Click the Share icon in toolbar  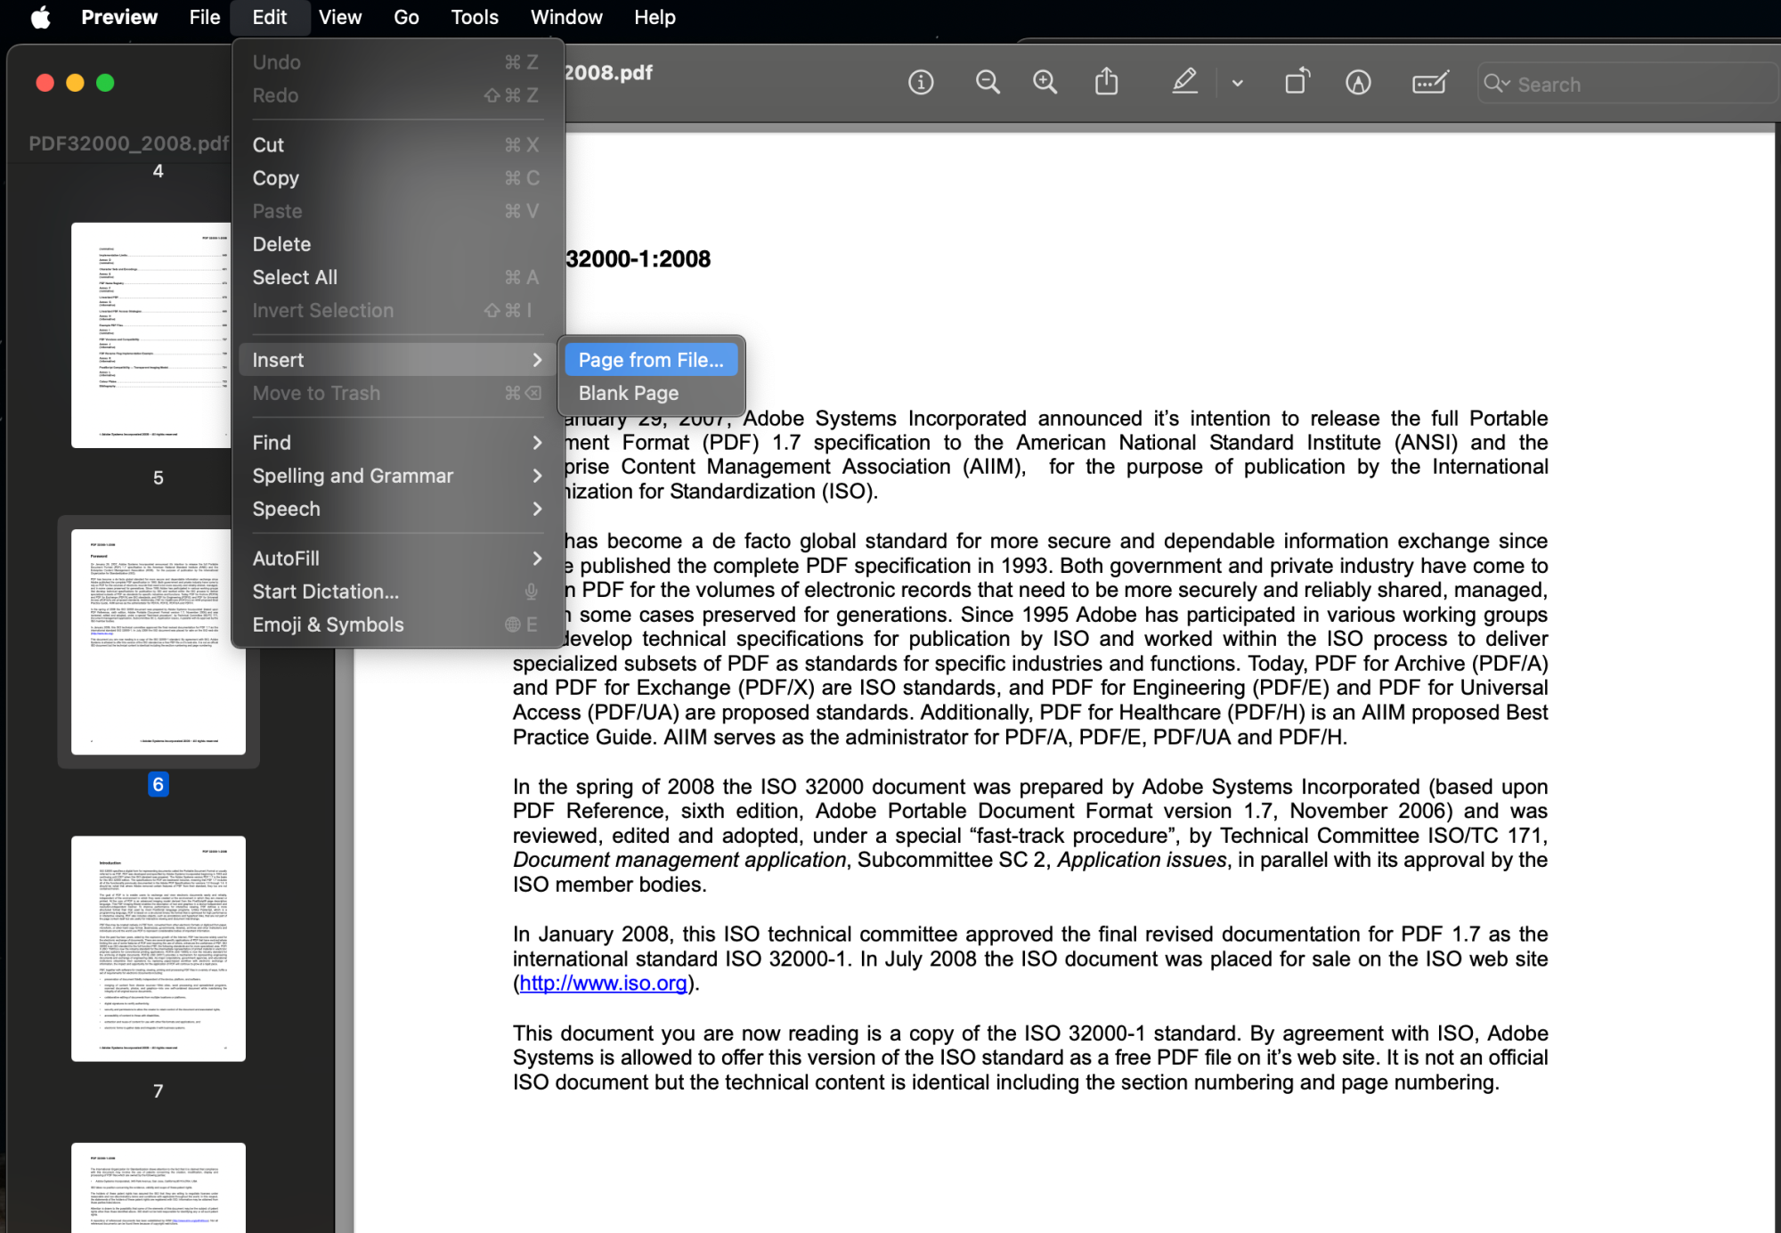pyautogui.click(x=1106, y=83)
